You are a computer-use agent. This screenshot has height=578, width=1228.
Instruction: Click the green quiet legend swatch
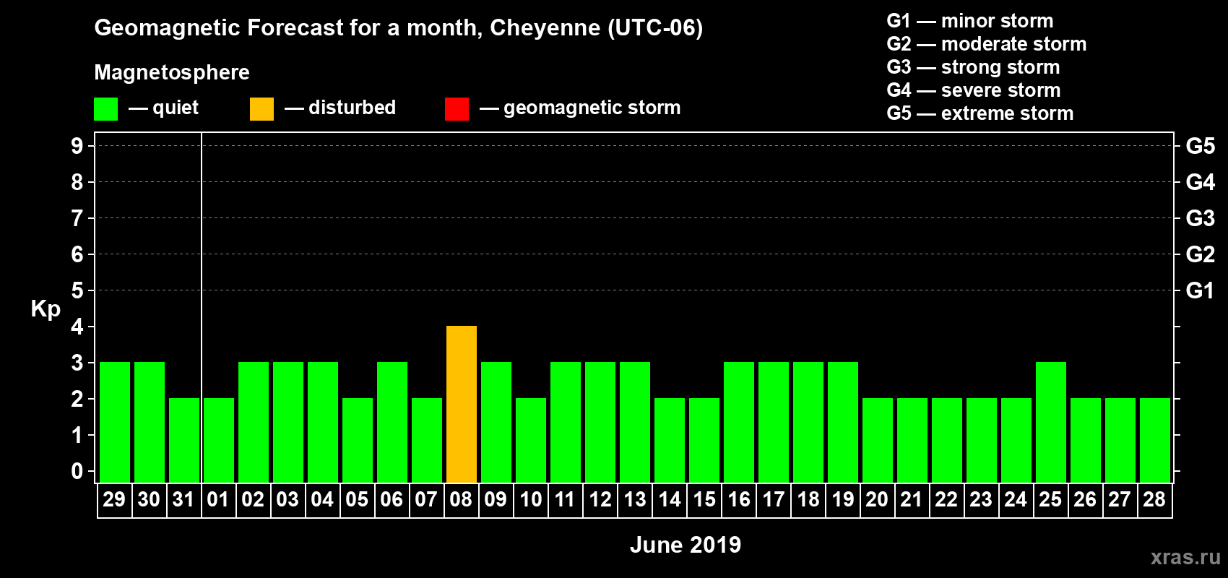[105, 109]
